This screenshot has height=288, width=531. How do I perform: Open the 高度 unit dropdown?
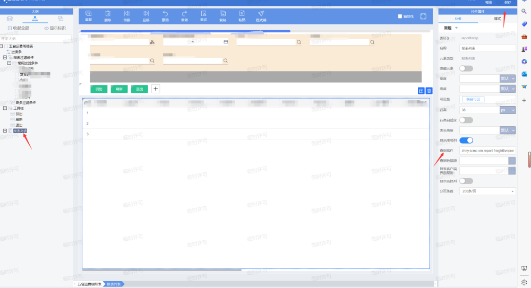coord(508,89)
